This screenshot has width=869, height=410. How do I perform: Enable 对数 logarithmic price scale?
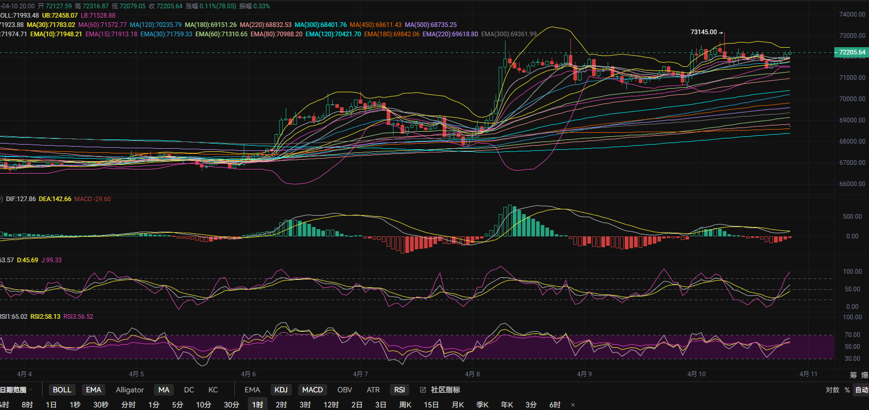tap(832, 390)
